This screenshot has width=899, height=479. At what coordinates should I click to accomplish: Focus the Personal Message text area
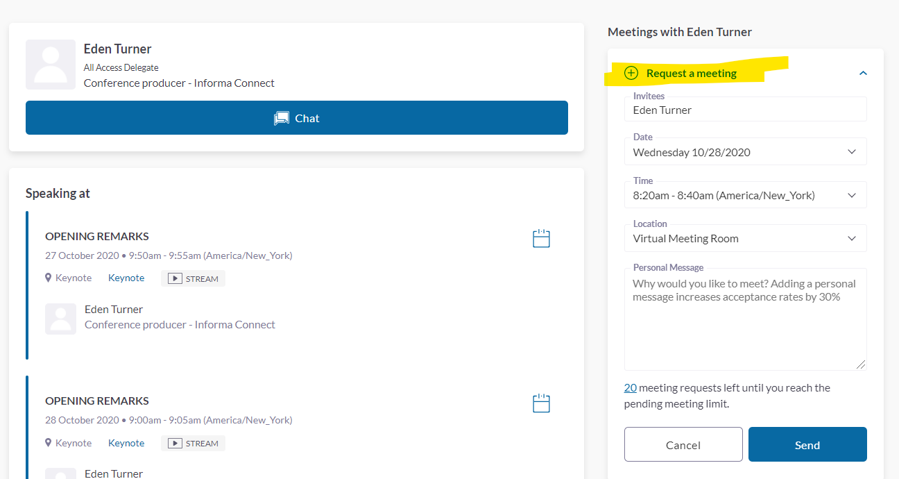point(745,326)
